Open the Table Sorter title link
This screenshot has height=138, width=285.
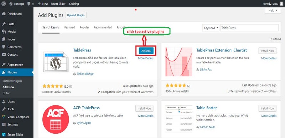click(207, 108)
